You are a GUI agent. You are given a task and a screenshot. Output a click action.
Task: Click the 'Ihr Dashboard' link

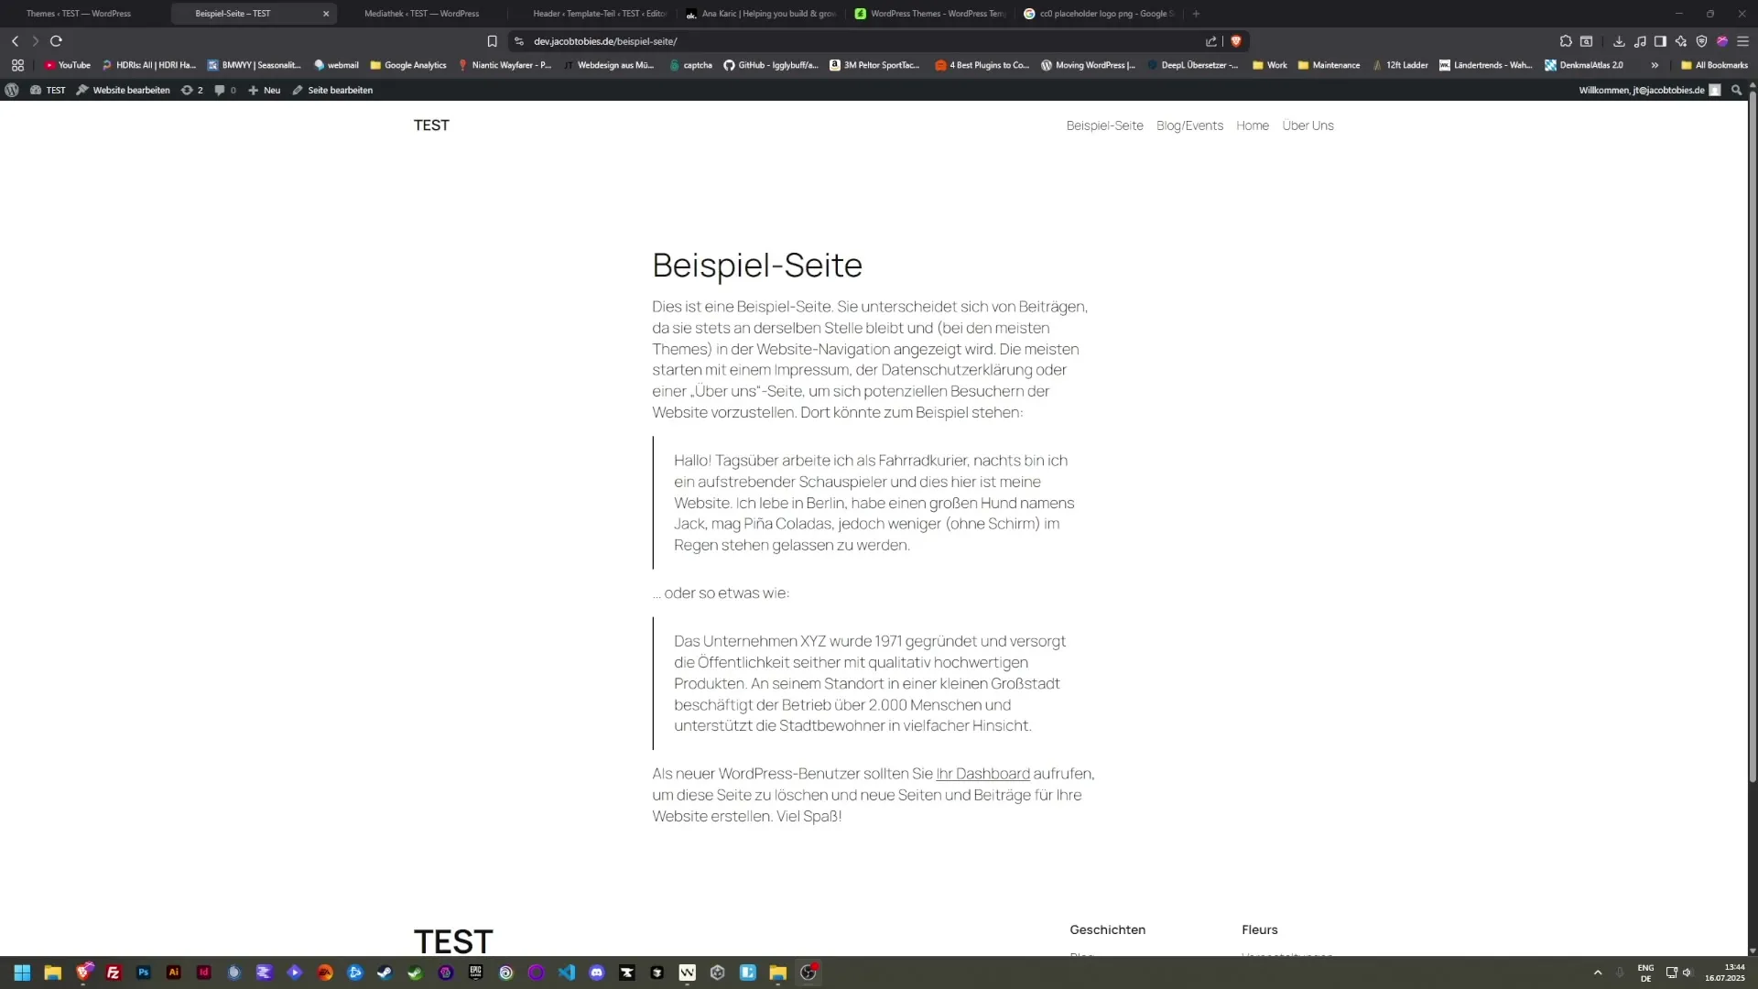982,774
